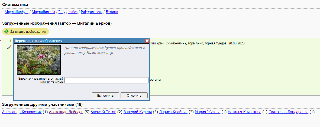Click the green upload arrow icon
This screenshot has height=127, width=320.
pos(7,32)
